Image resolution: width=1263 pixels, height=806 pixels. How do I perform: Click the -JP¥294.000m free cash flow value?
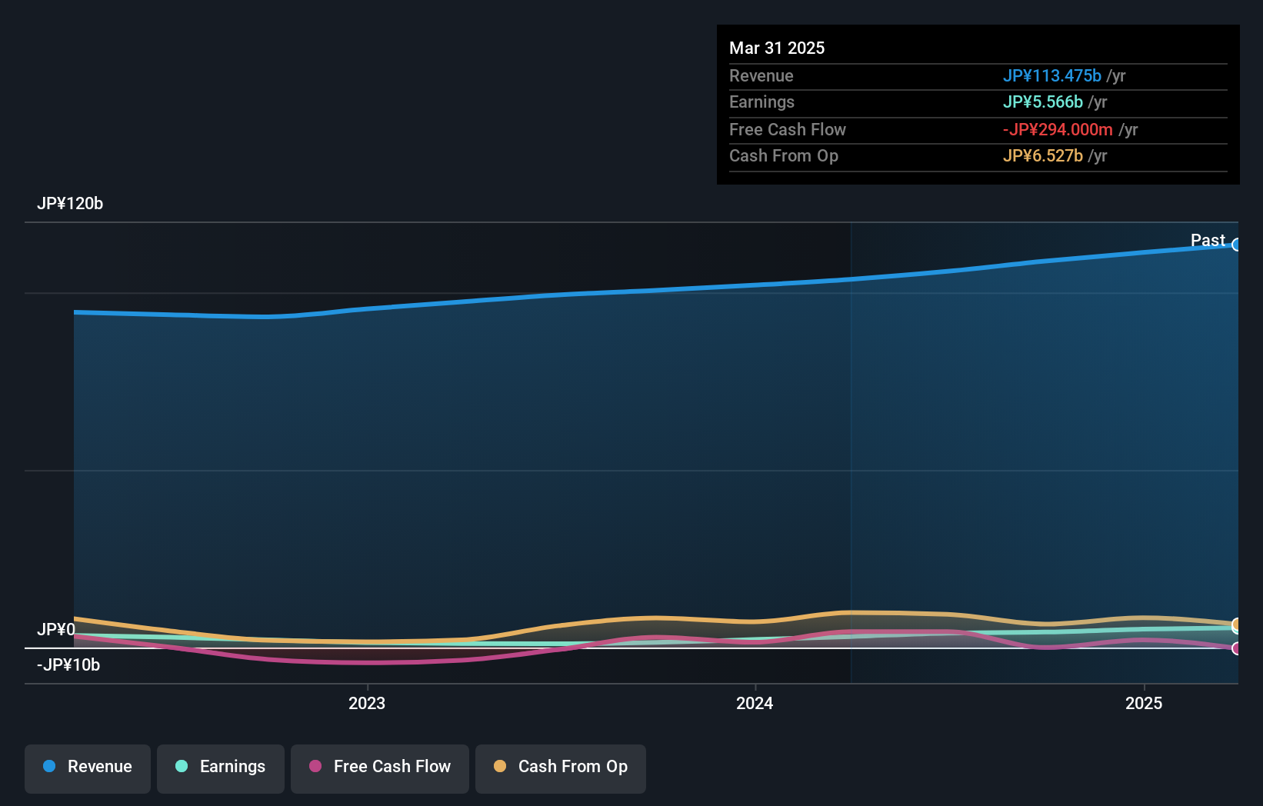[x=1058, y=129]
